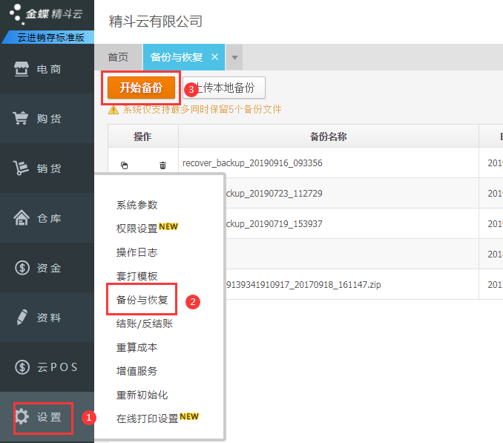503x443 pixels.
Task: Expand the tab list dropdown arrow
Action: pos(234,57)
